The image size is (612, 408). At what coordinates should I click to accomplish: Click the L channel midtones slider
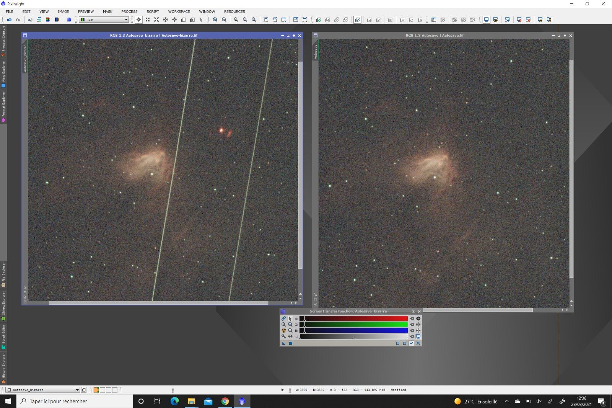(x=354, y=337)
